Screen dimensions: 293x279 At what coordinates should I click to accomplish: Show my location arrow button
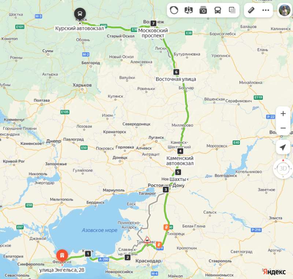pyautogui.click(x=283, y=147)
